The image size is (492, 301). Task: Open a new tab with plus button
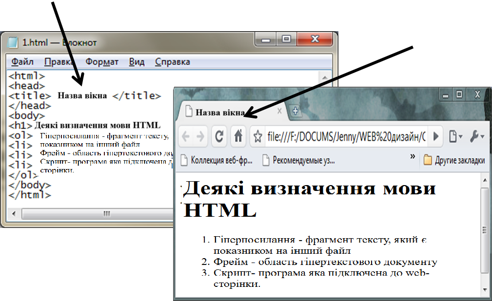295,112
